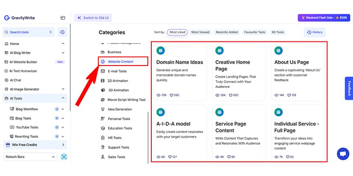353x176 pixels.
Task: Click the categories list scrollbar
Action: pos(148,137)
